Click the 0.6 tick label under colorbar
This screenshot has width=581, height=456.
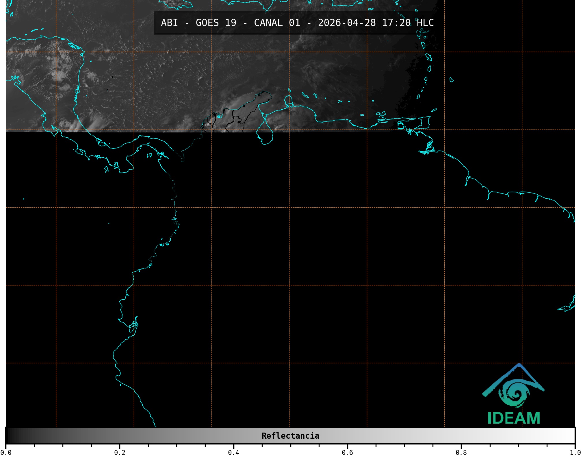click(347, 453)
